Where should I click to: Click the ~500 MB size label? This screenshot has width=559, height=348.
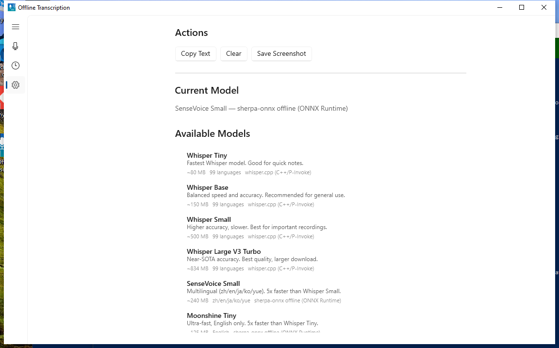coord(197,237)
